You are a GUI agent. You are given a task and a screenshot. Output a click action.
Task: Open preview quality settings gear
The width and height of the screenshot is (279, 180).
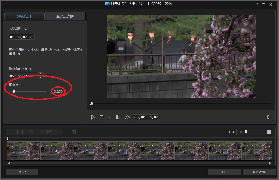point(269,117)
